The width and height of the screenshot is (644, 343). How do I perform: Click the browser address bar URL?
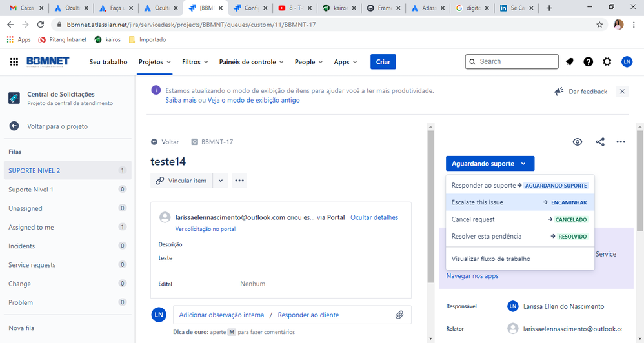tap(191, 24)
